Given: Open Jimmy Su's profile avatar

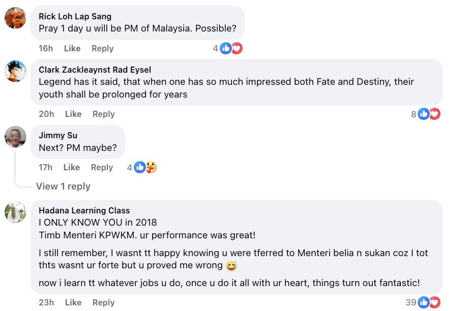Looking at the screenshot, I should pos(15,137).
